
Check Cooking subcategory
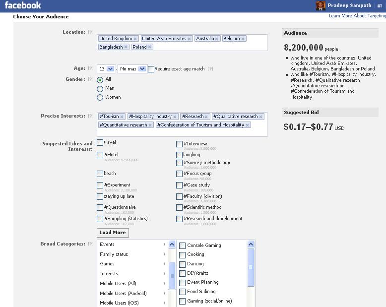tap(182, 255)
